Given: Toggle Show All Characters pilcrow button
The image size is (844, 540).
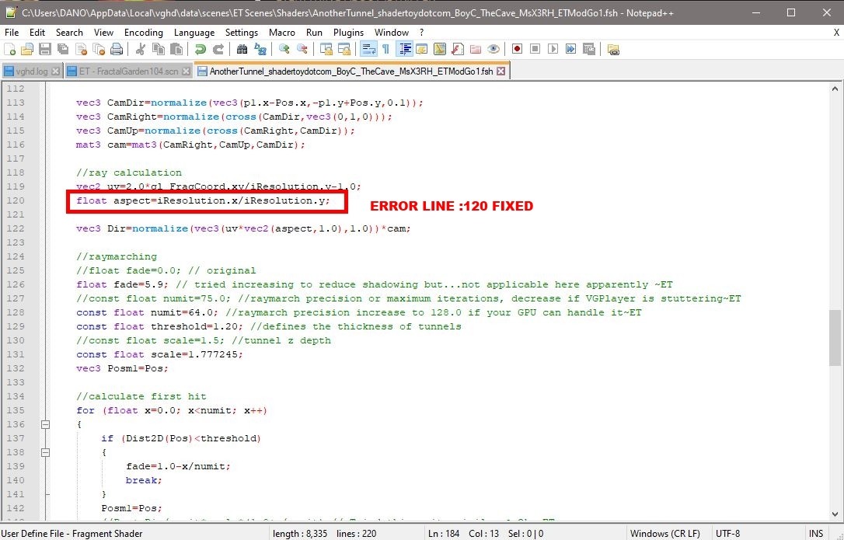Looking at the screenshot, I should click(x=386, y=50).
